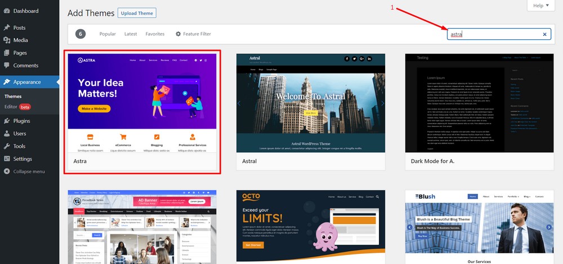Screen dimensions: 563x264
Task: Click the Tools wrench icon
Action: coord(7,146)
